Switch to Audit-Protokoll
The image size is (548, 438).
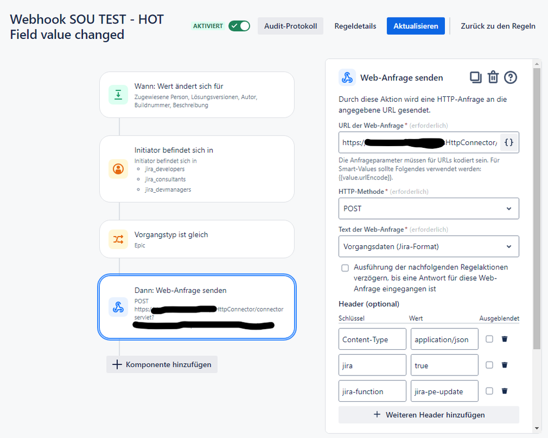(290, 26)
